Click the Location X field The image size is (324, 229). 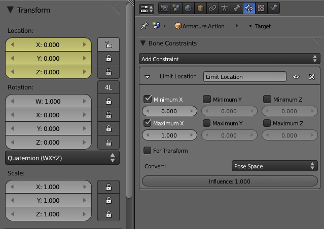[x=48, y=44]
